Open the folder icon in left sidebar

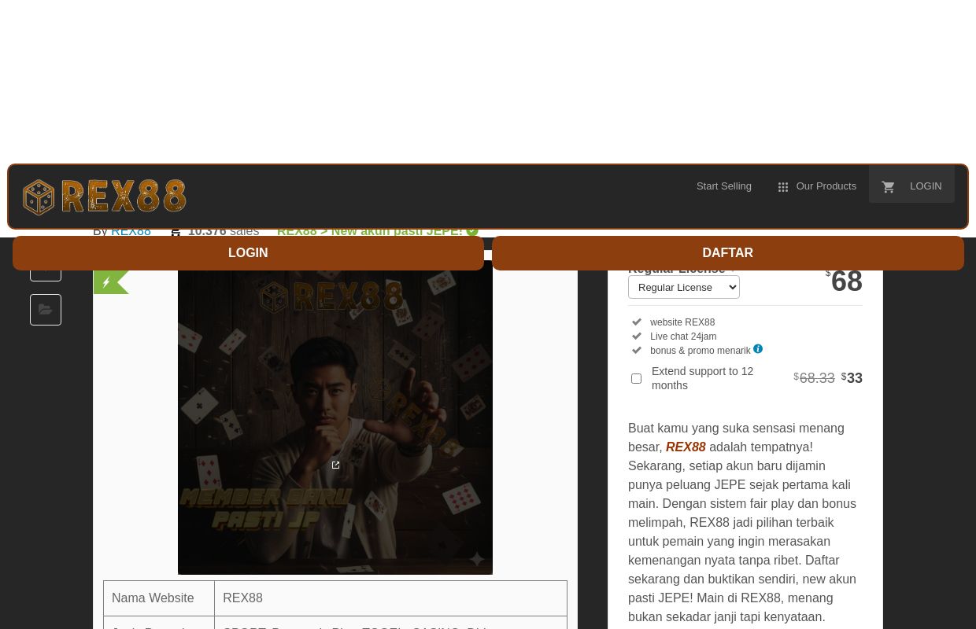[x=46, y=310]
